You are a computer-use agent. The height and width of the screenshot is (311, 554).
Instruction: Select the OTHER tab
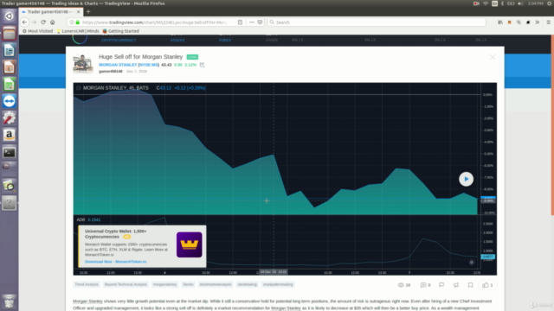pos(271,41)
